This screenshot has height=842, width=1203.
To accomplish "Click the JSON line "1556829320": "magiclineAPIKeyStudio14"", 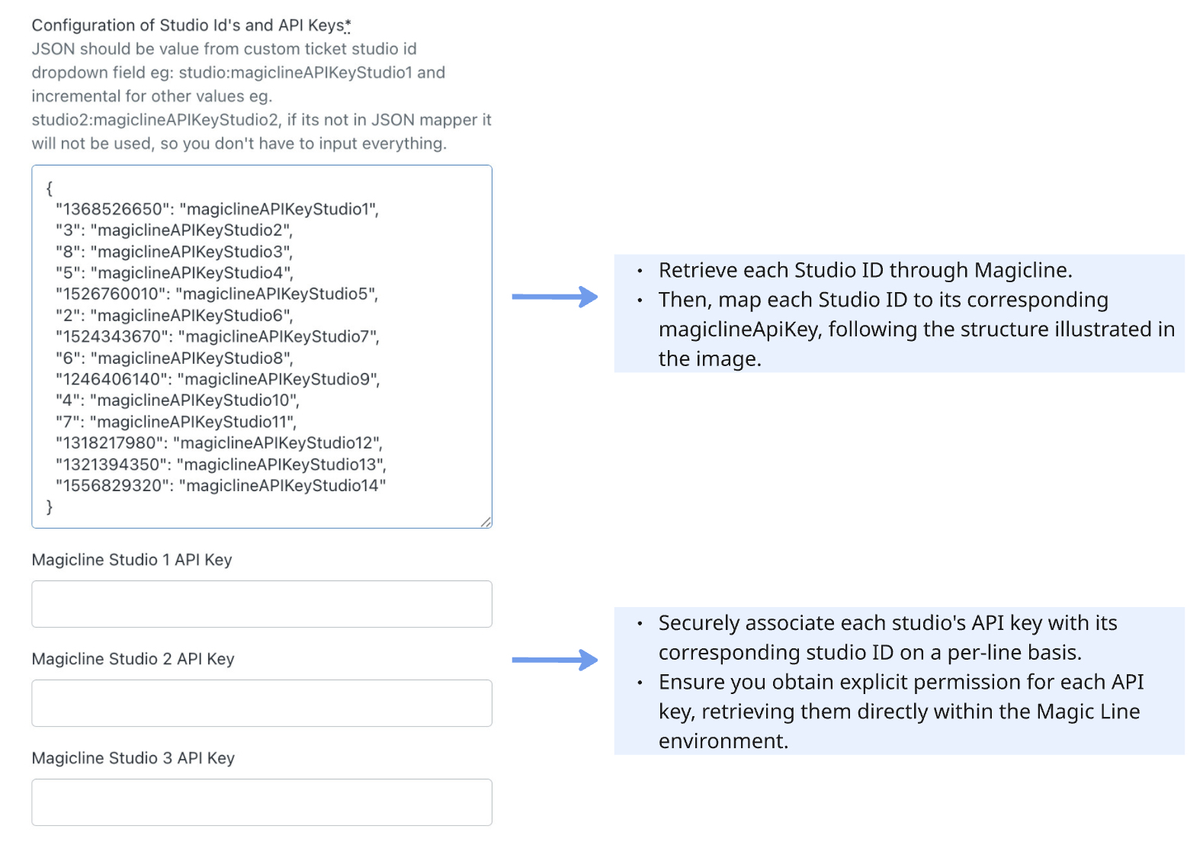I will (x=221, y=486).
